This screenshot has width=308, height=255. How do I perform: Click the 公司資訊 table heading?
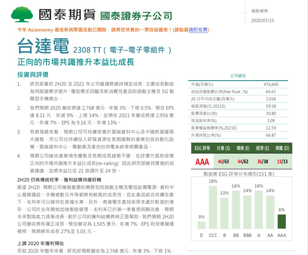238,76
